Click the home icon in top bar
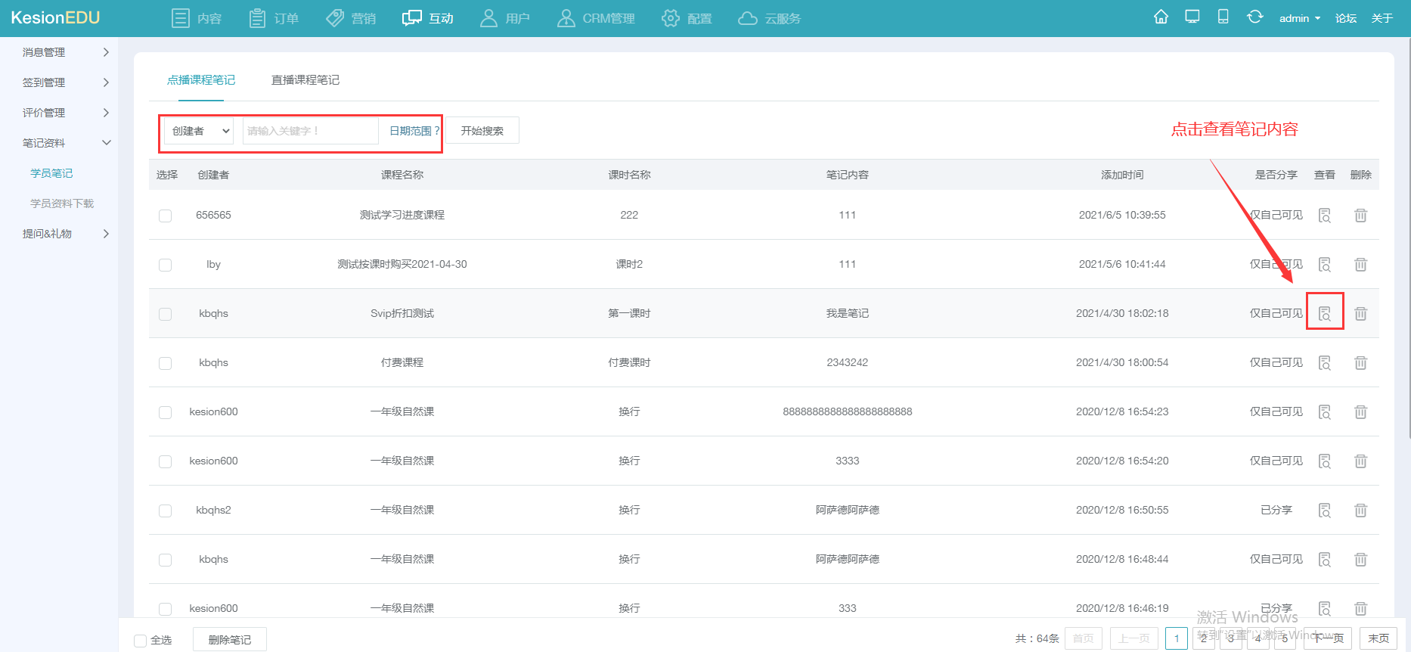This screenshot has width=1411, height=652. coord(1161,17)
